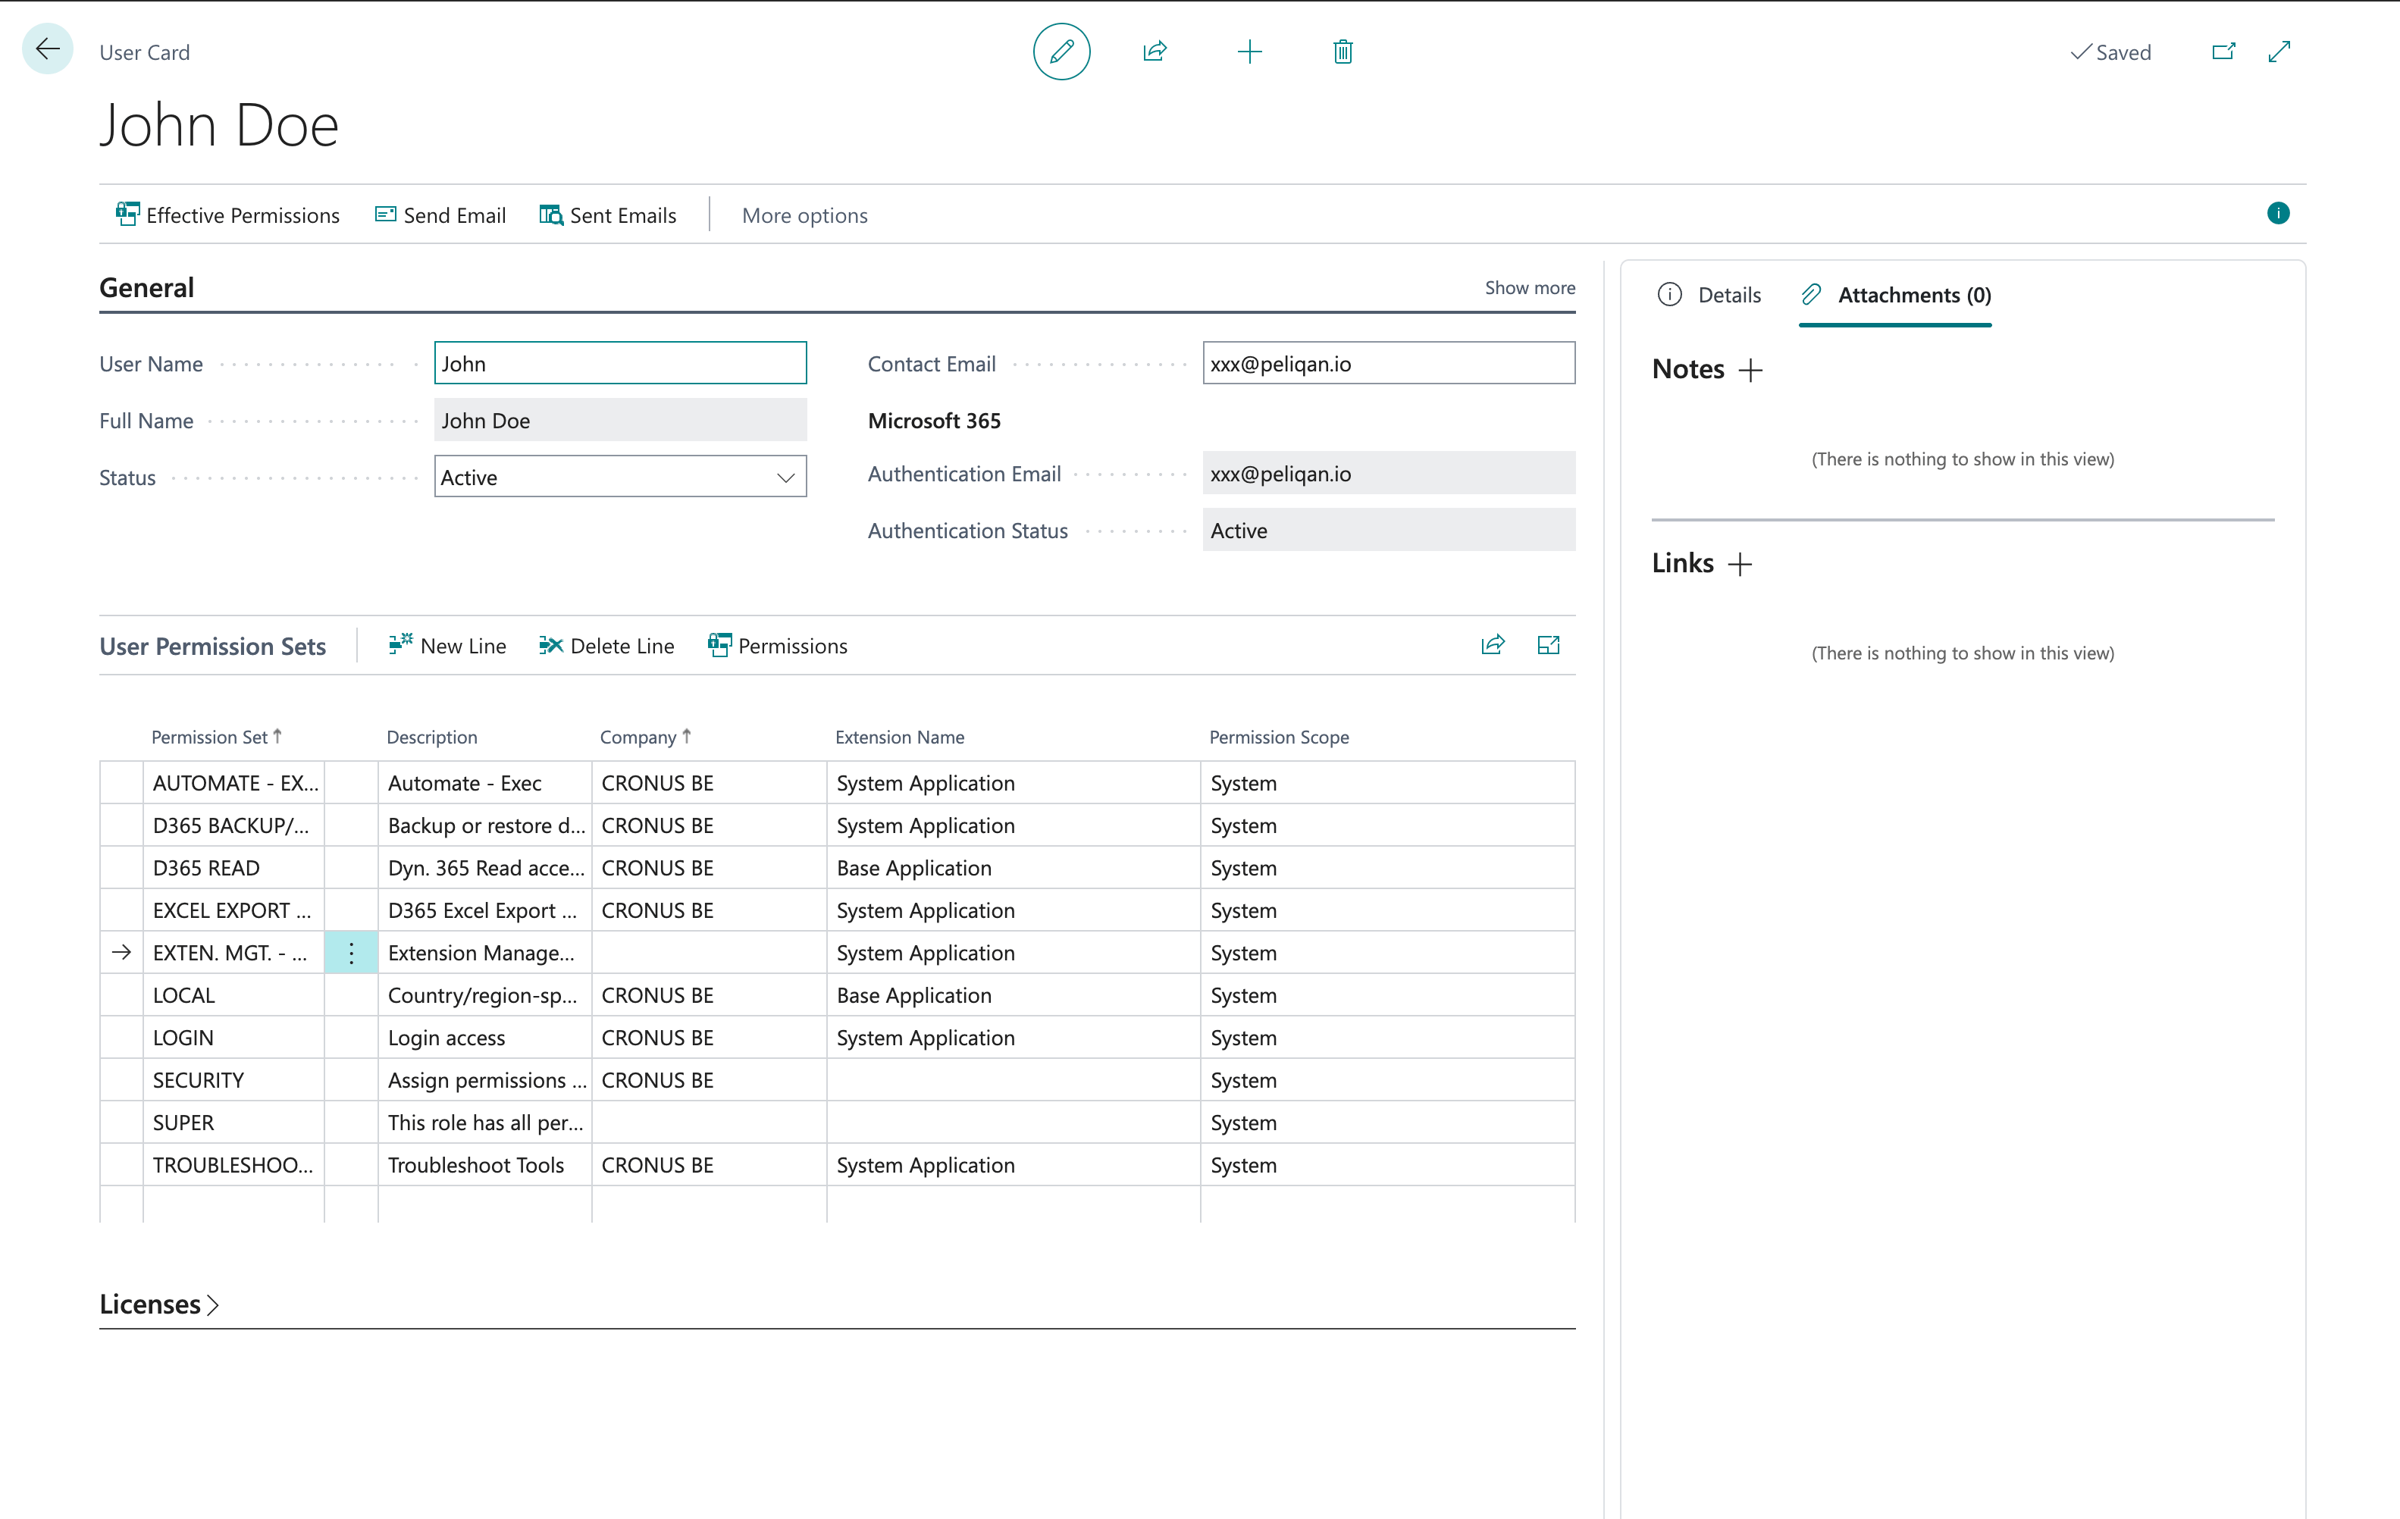This screenshot has height=1519, width=2400.
Task: Open Effective Permissions
Action: click(227, 215)
